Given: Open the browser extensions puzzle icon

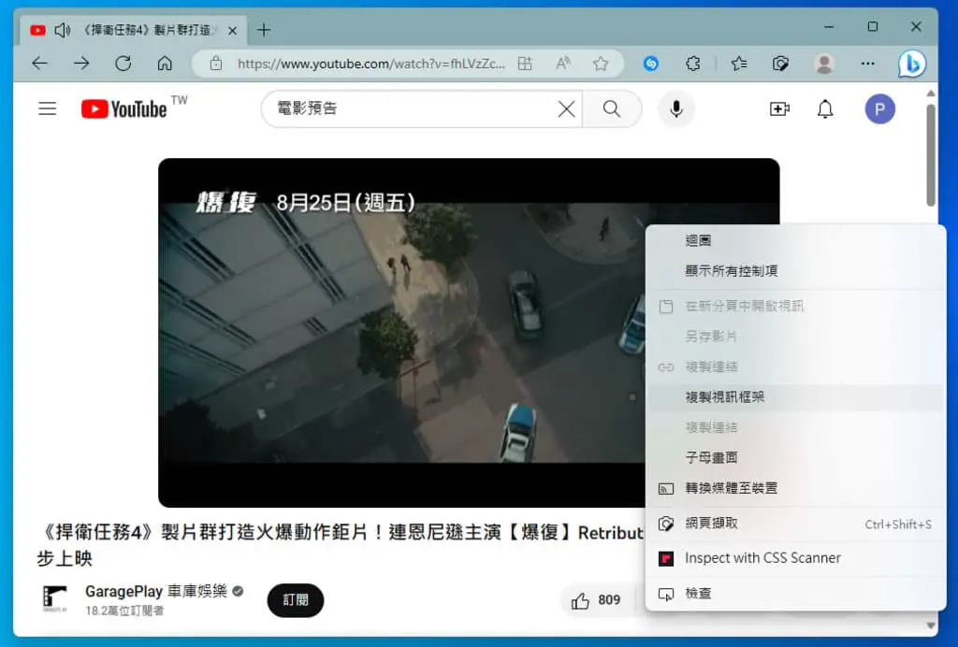Looking at the screenshot, I should click(x=693, y=64).
